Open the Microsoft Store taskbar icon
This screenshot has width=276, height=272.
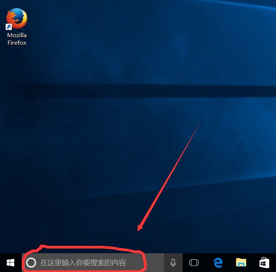click(264, 263)
